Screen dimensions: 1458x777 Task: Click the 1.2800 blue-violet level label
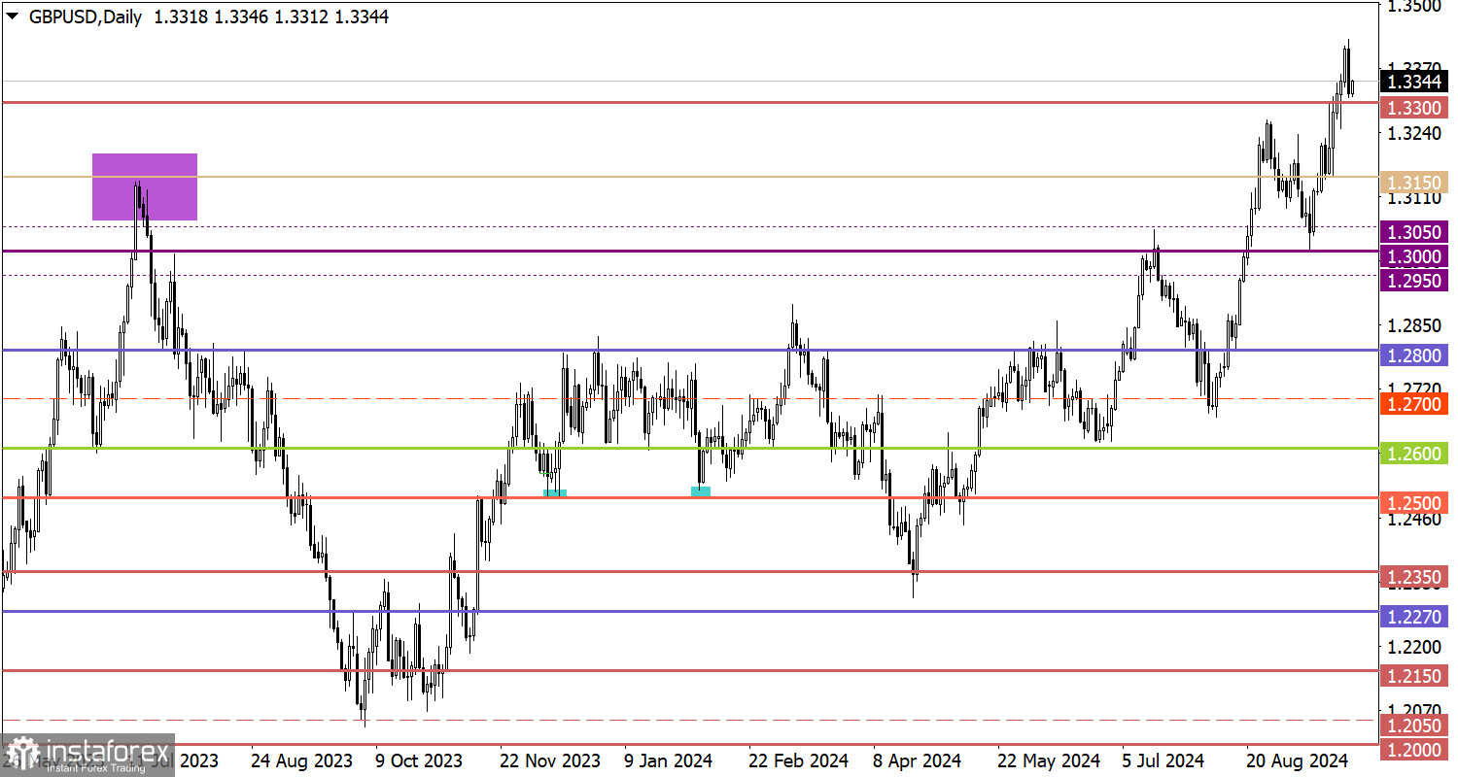(x=1414, y=355)
